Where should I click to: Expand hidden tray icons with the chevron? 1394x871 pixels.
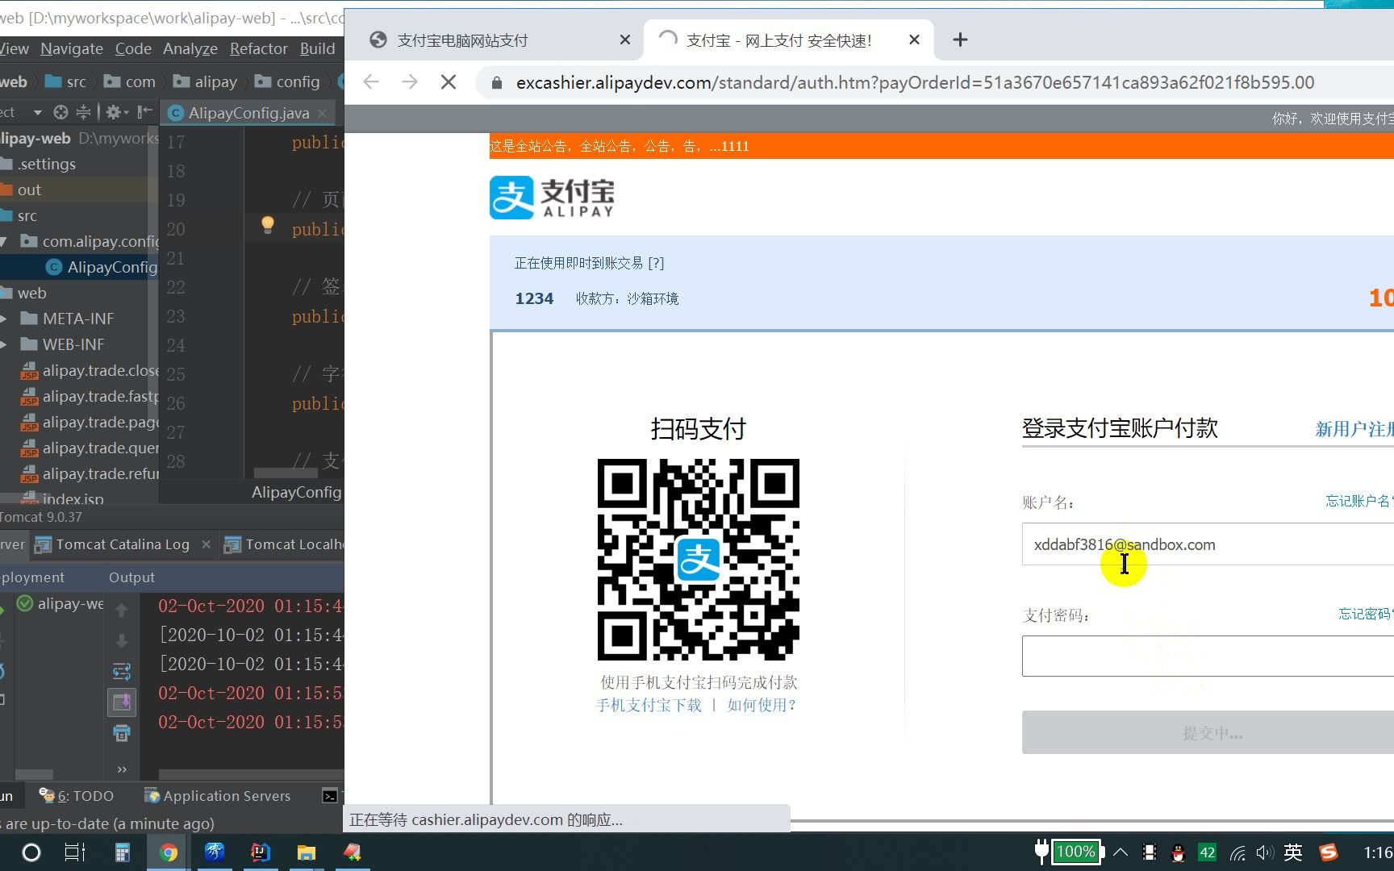[1121, 851]
